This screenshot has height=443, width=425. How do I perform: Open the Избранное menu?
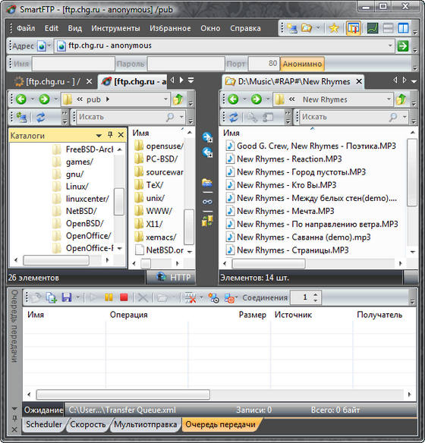point(170,28)
